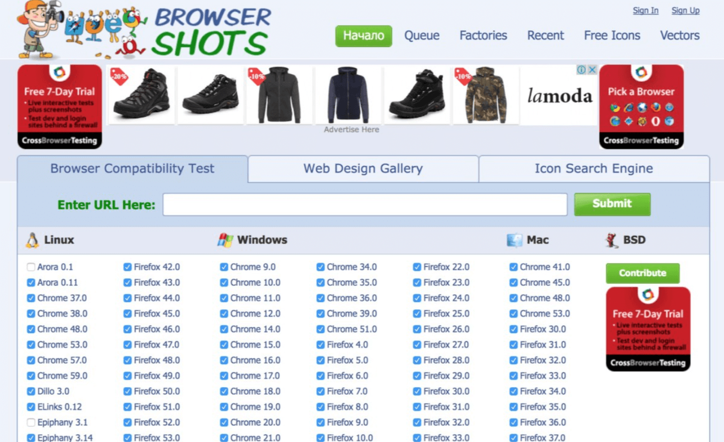
Task: Uncheck Arora 0.11
Action: [x=31, y=283]
